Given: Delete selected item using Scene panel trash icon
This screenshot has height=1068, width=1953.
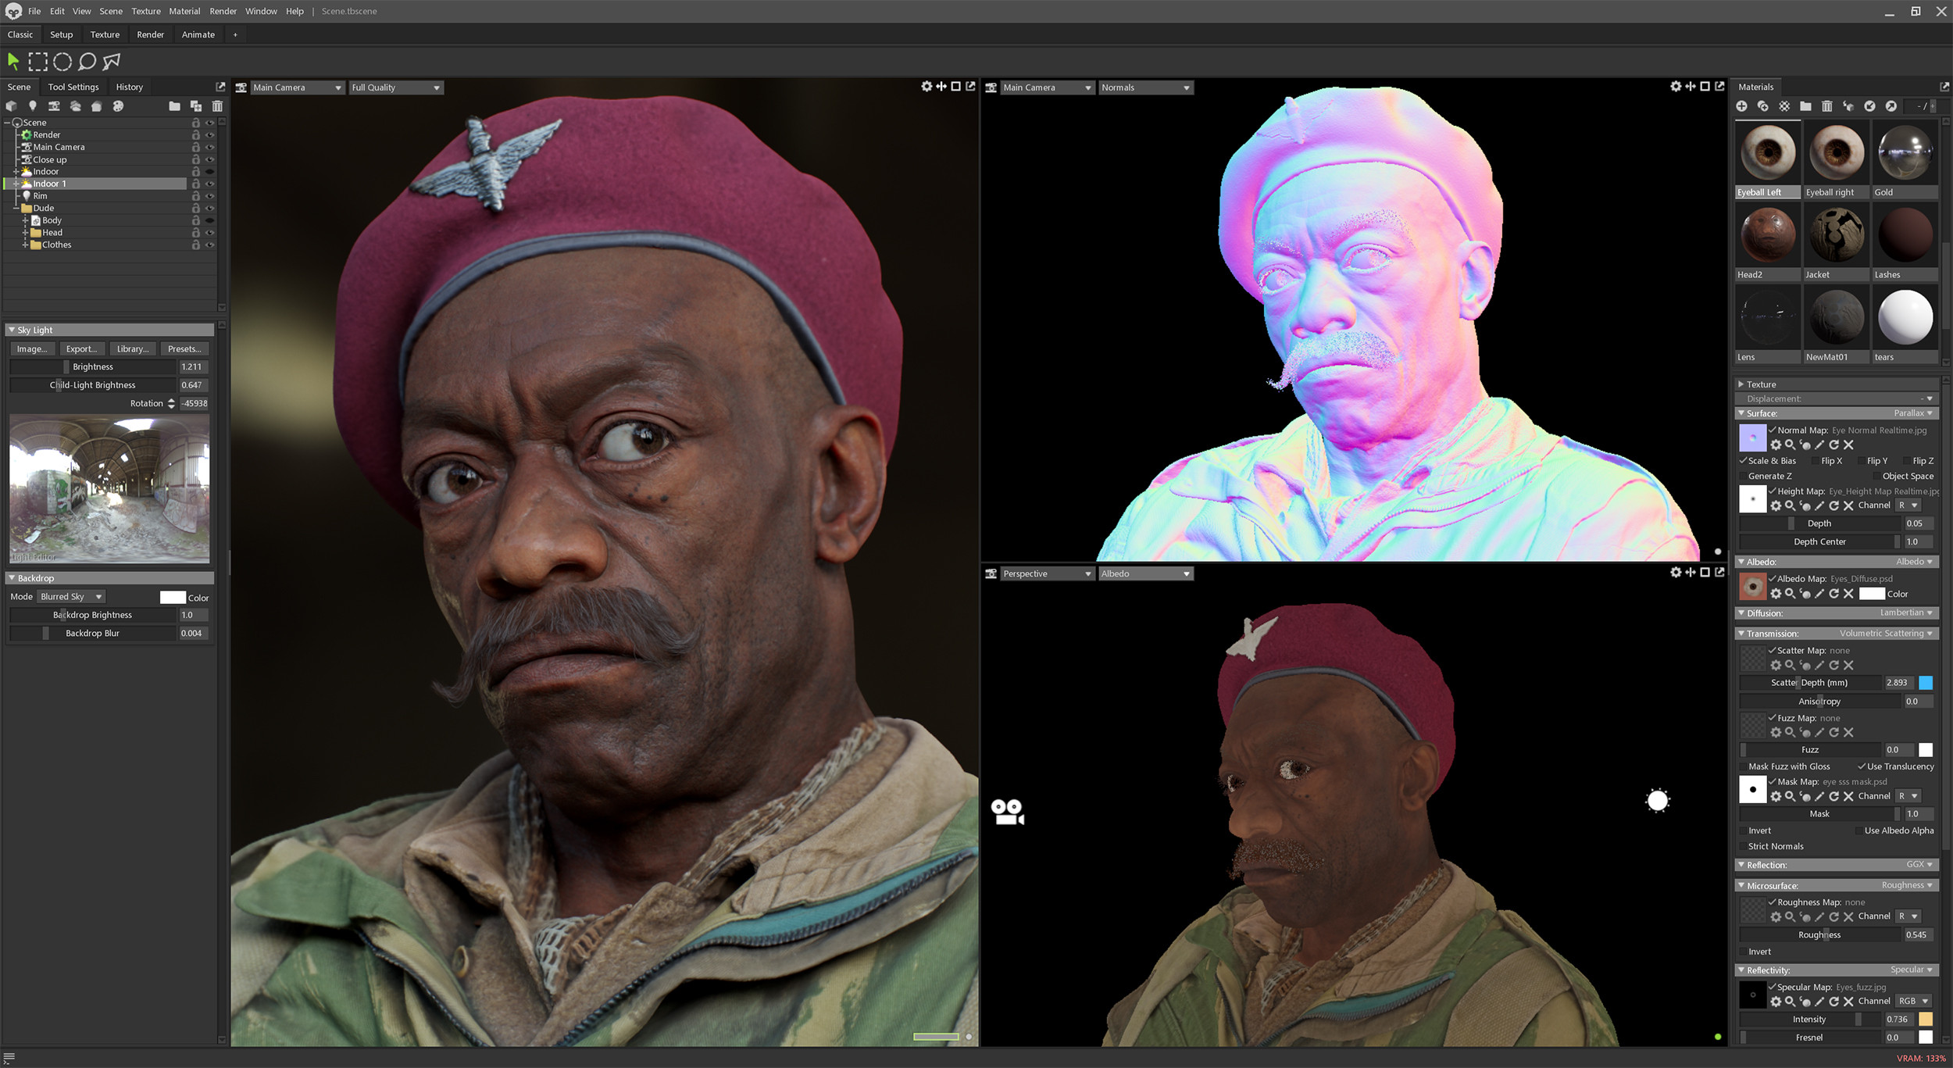Looking at the screenshot, I should 217,106.
